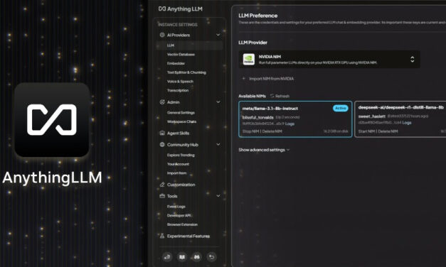Click the 'Available NIMs' label
Image resolution: width=446 pixels, height=267 pixels.
click(x=252, y=96)
